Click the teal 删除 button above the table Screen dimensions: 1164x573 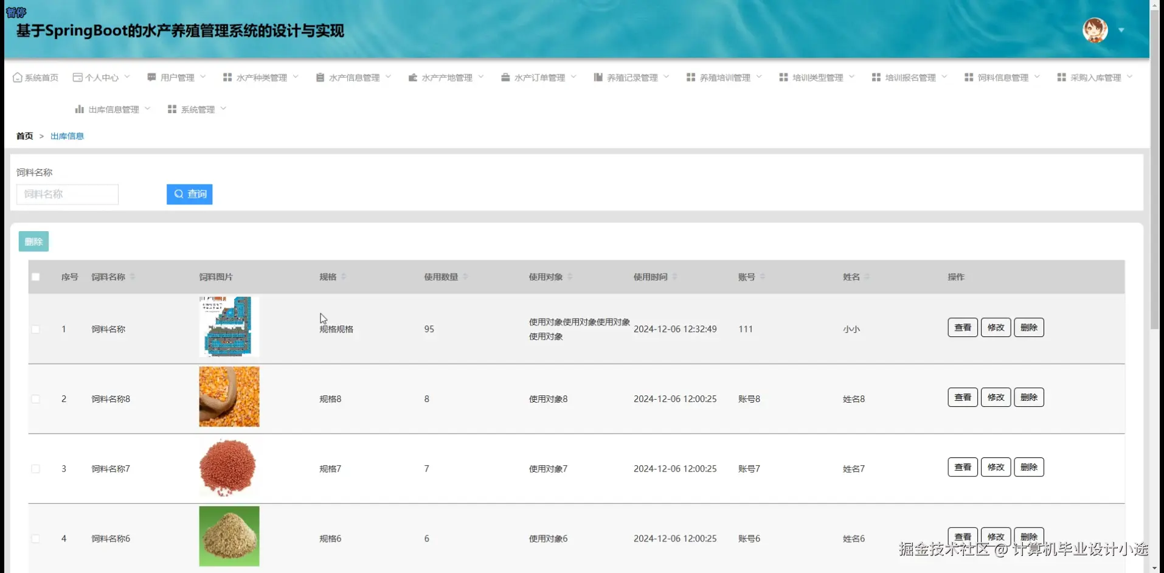[x=33, y=241]
